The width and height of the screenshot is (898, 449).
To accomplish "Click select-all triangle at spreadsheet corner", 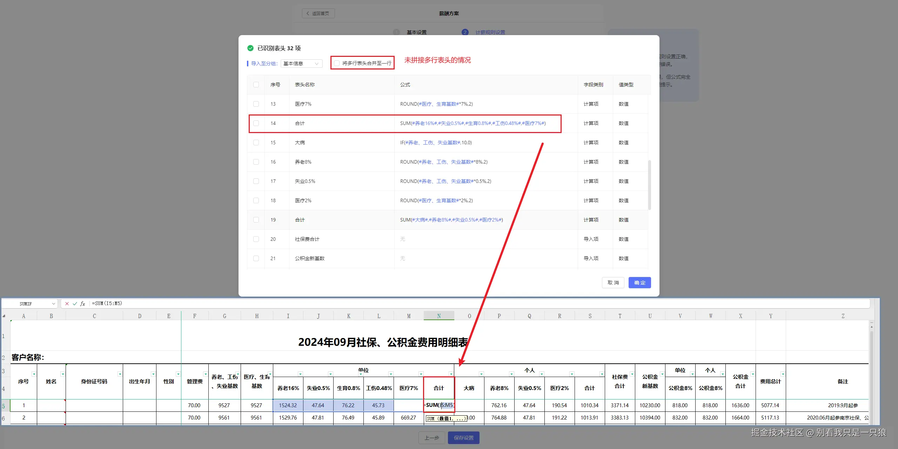I will tap(4, 317).
